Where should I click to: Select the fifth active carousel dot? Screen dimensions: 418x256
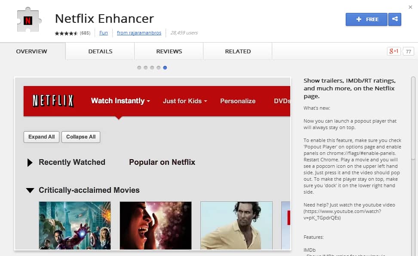pyautogui.click(x=165, y=68)
